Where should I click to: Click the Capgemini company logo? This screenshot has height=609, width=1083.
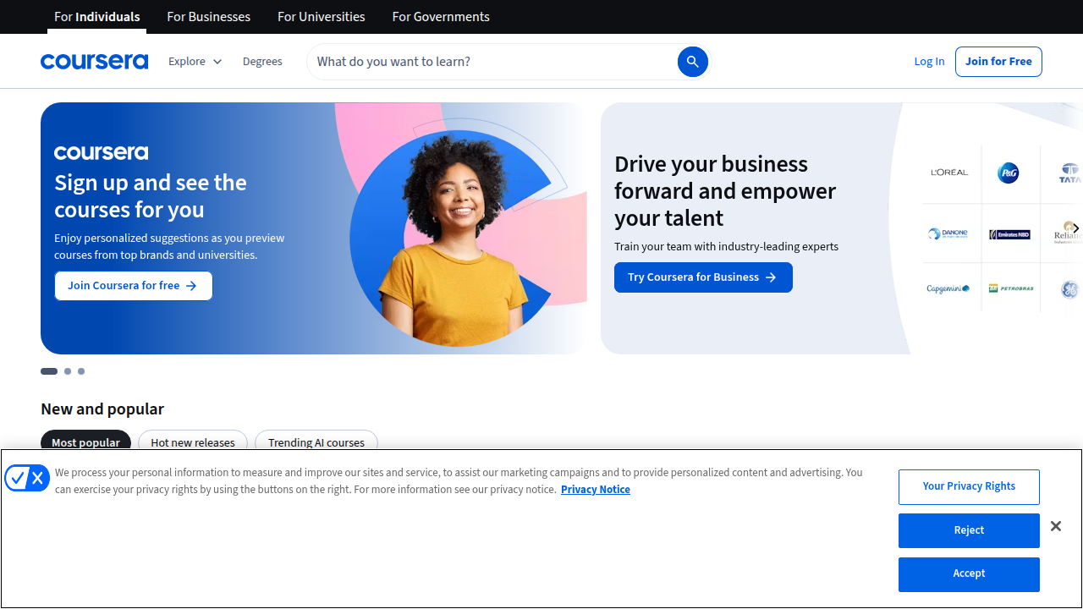pyautogui.click(x=948, y=289)
